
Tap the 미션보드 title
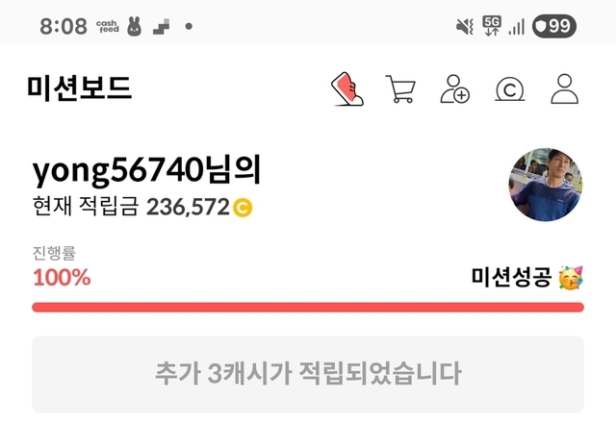click(79, 87)
